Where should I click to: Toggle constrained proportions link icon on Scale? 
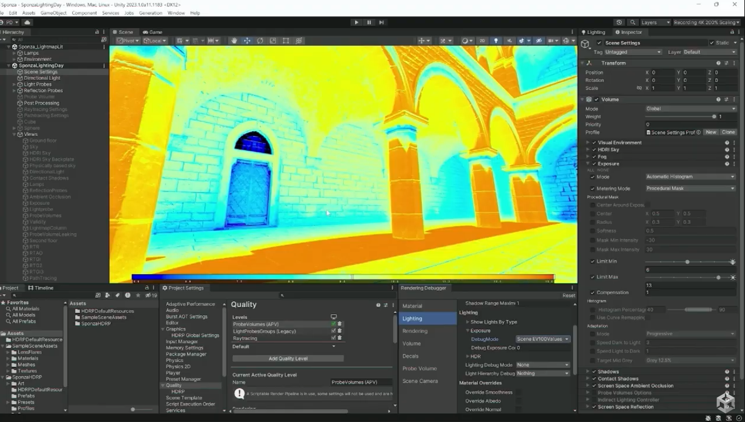tap(639, 88)
